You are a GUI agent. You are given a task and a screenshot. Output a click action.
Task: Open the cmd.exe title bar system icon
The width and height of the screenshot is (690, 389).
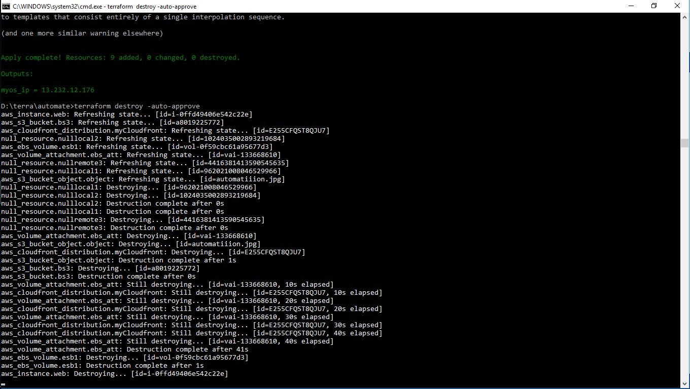6,6
